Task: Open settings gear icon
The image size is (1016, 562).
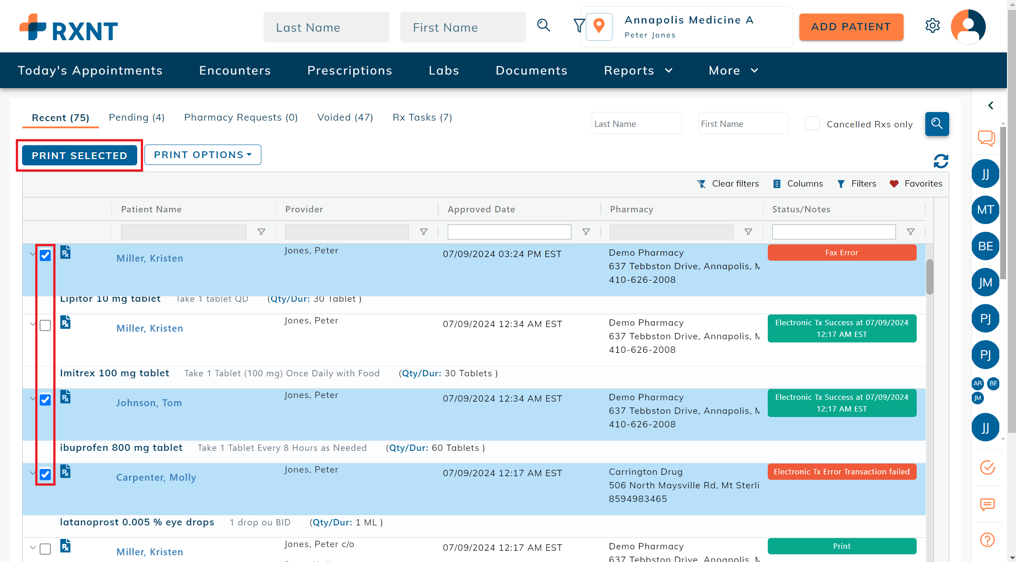Action: tap(932, 26)
